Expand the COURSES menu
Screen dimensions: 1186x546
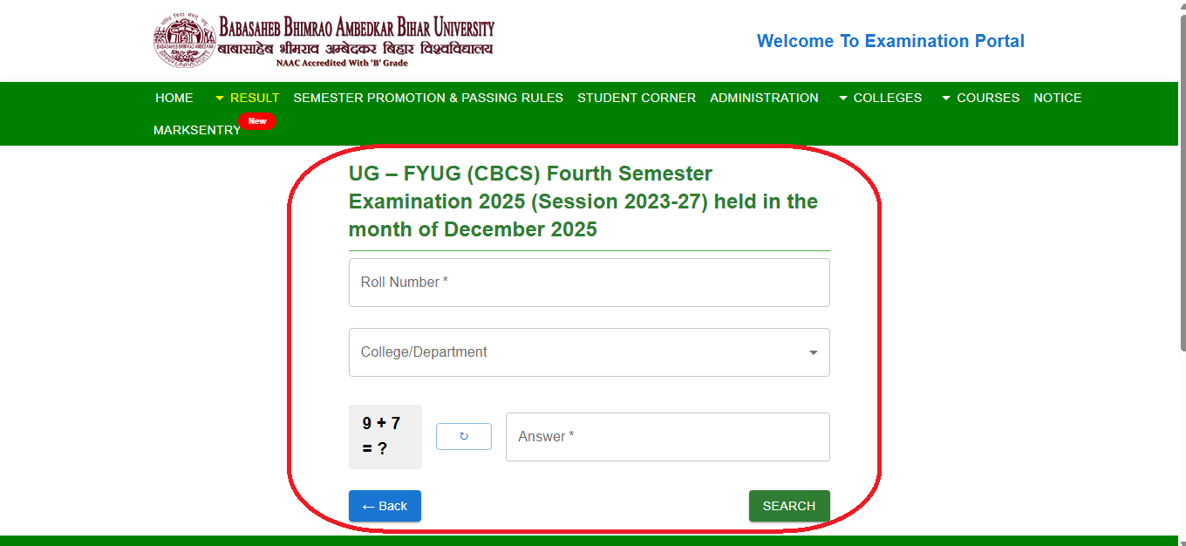point(988,98)
